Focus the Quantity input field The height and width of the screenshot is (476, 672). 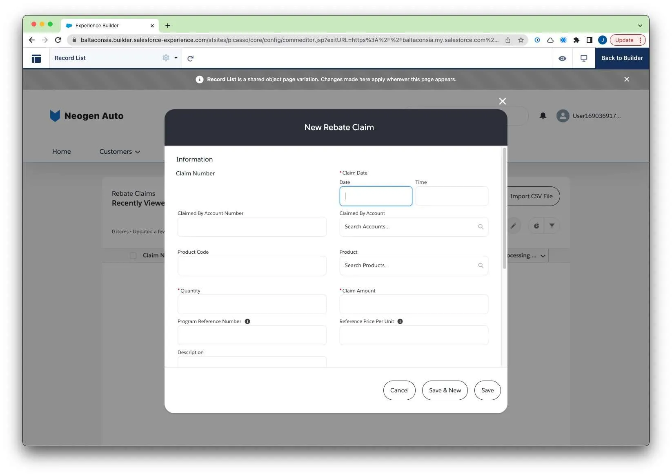(251, 304)
